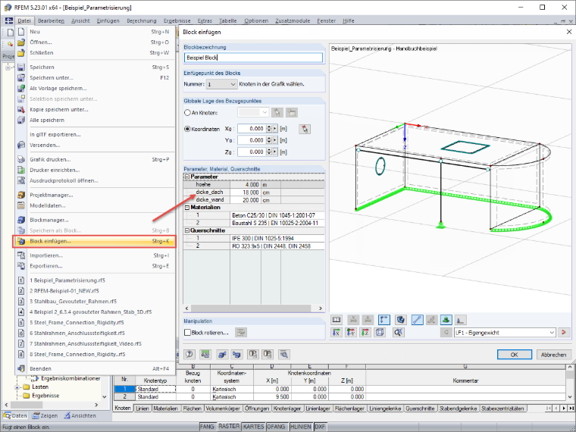Open Y0 coordinate context arrow button
The image size is (576, 432).
click(275, 140)
